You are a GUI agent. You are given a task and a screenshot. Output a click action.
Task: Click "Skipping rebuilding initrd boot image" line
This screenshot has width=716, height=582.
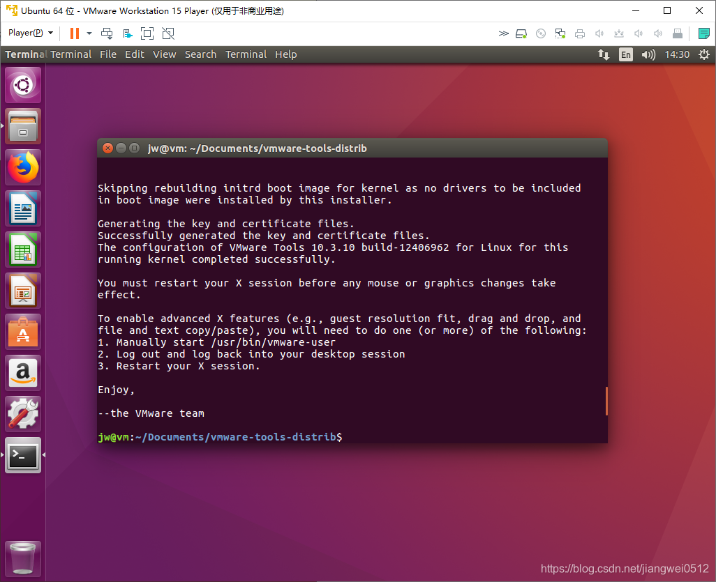[339, 188]
